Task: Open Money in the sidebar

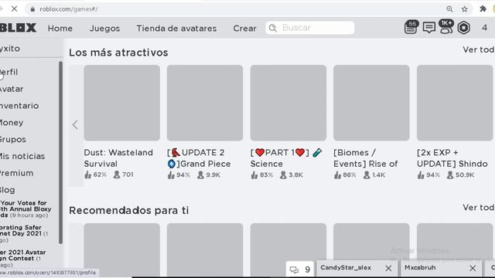Action: coord(12,123)
